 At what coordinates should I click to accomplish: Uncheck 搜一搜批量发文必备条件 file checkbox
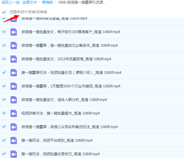(x=4, y=45)
